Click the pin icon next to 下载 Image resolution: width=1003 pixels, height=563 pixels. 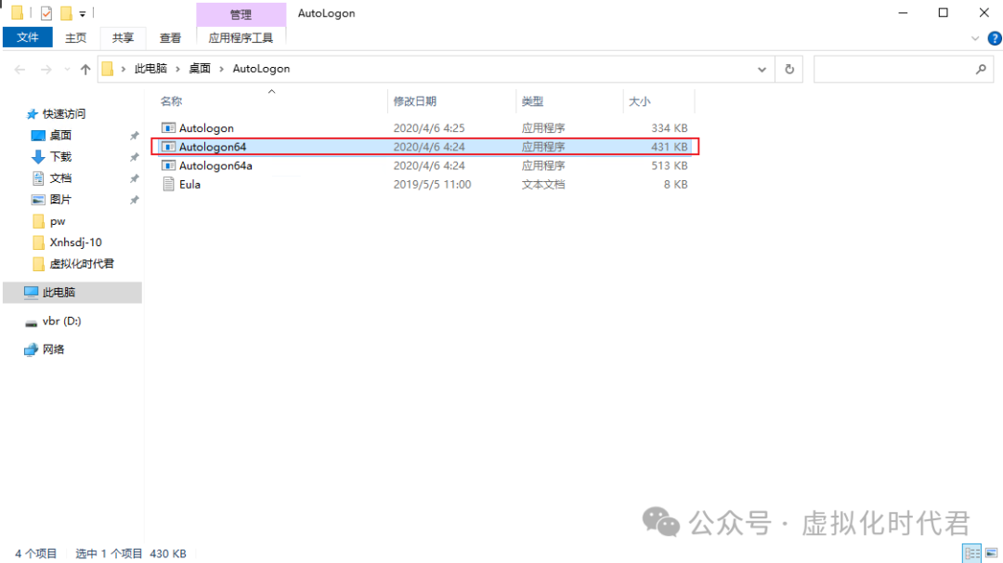[135, 157]
